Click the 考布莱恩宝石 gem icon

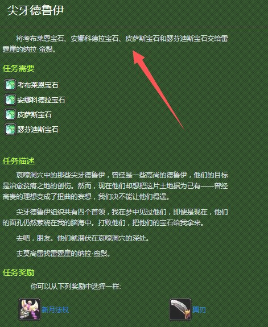click(x=10, y=85)
